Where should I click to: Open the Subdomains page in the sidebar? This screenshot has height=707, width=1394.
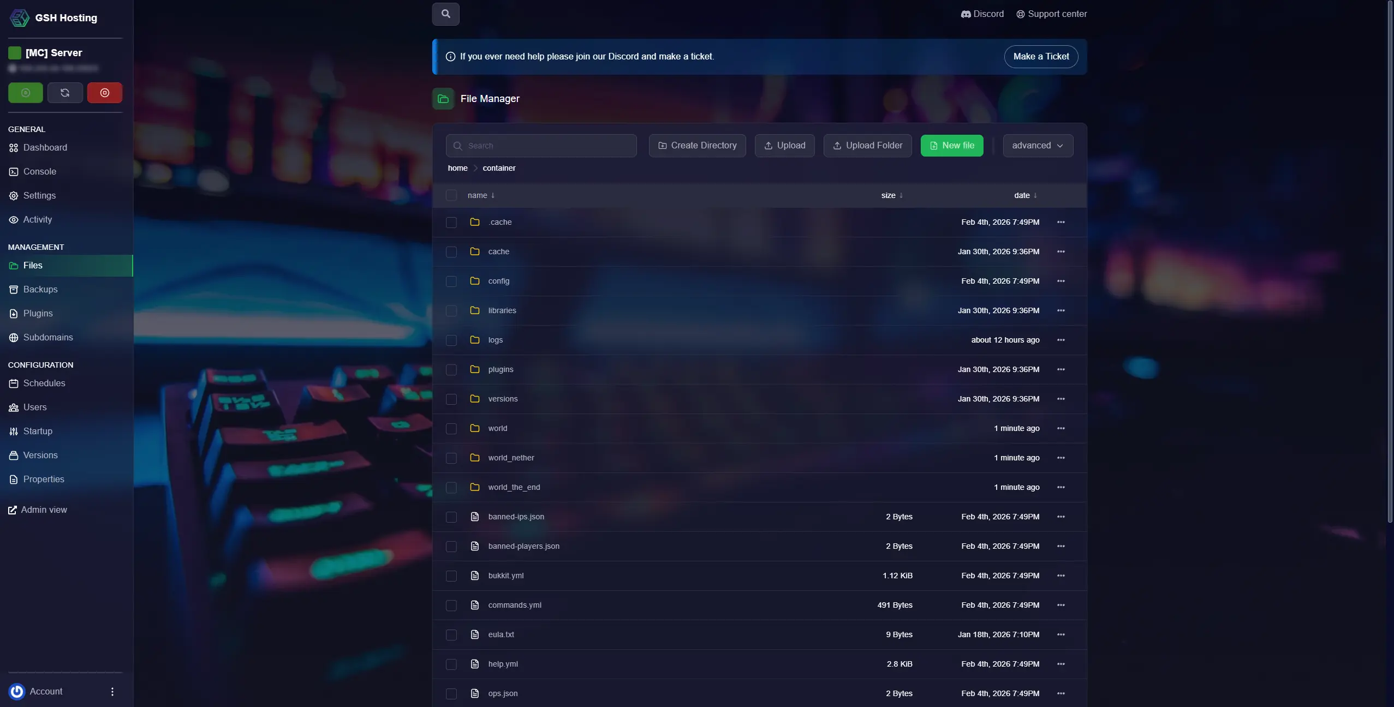point(48,337)
